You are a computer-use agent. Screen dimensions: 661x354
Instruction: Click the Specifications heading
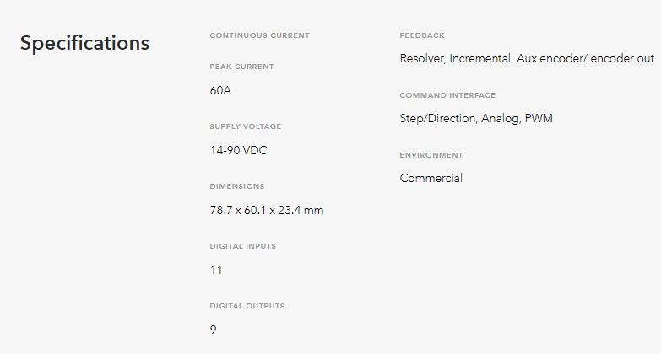[84, 44]
